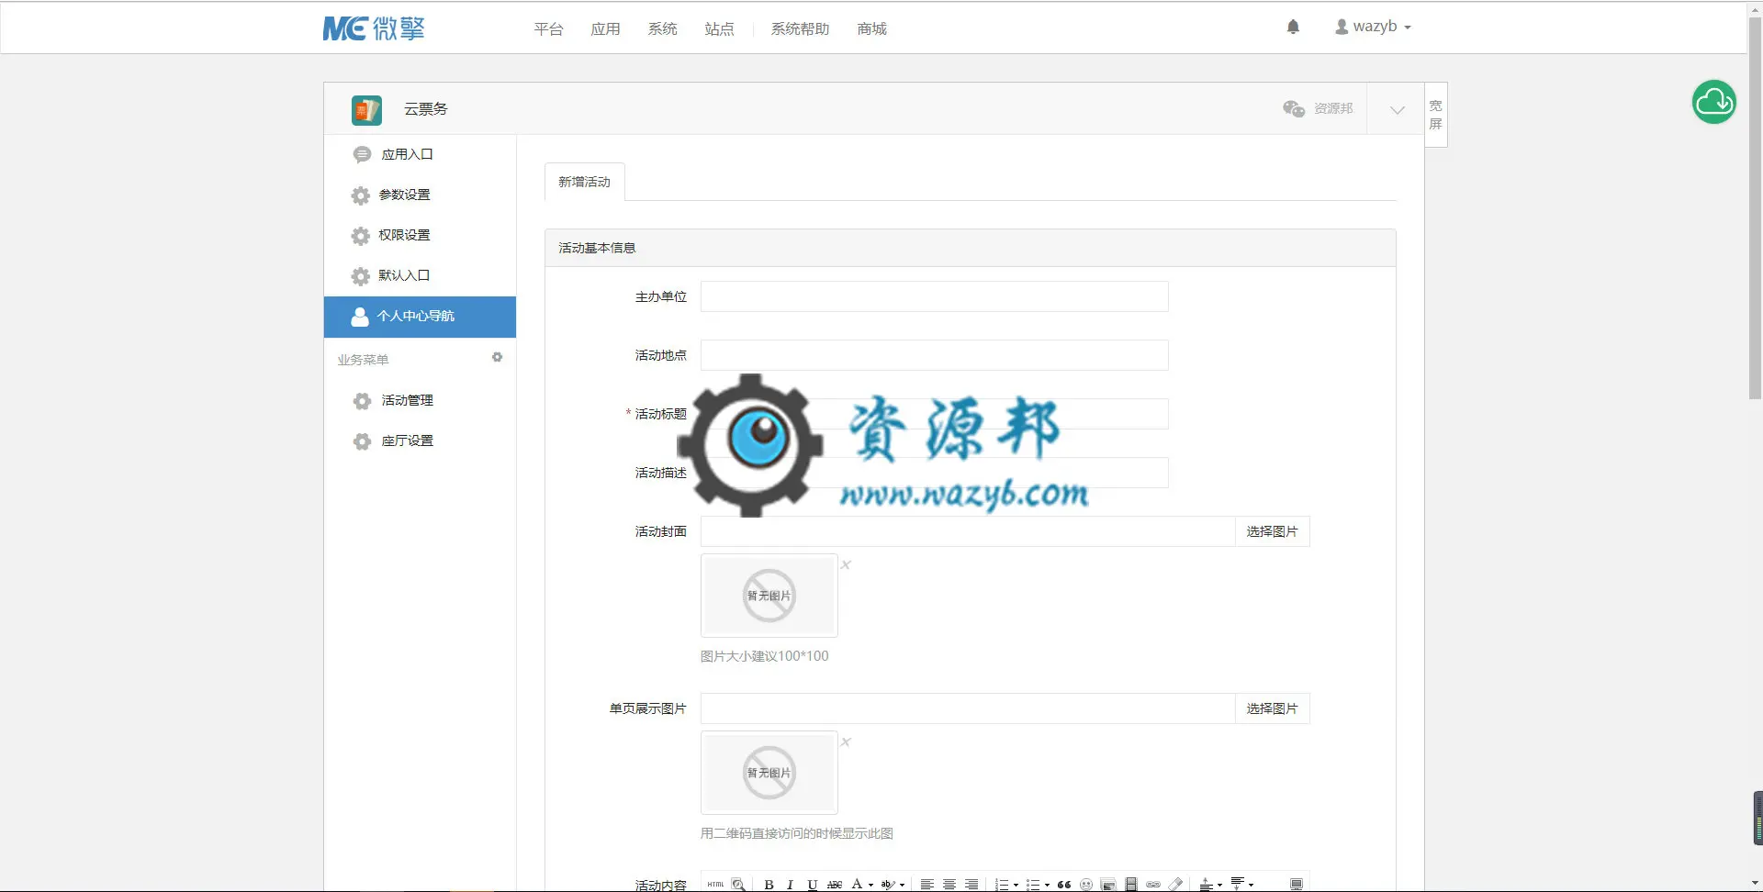Toggle bold formatting in editor
1763x892 pixels.
(x=769, y=885)
